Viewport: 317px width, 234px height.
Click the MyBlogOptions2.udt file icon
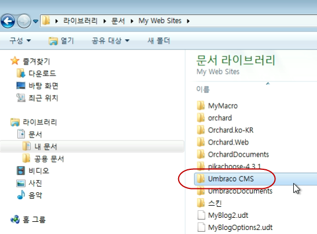pyautogui.click(x=201, y=227)
